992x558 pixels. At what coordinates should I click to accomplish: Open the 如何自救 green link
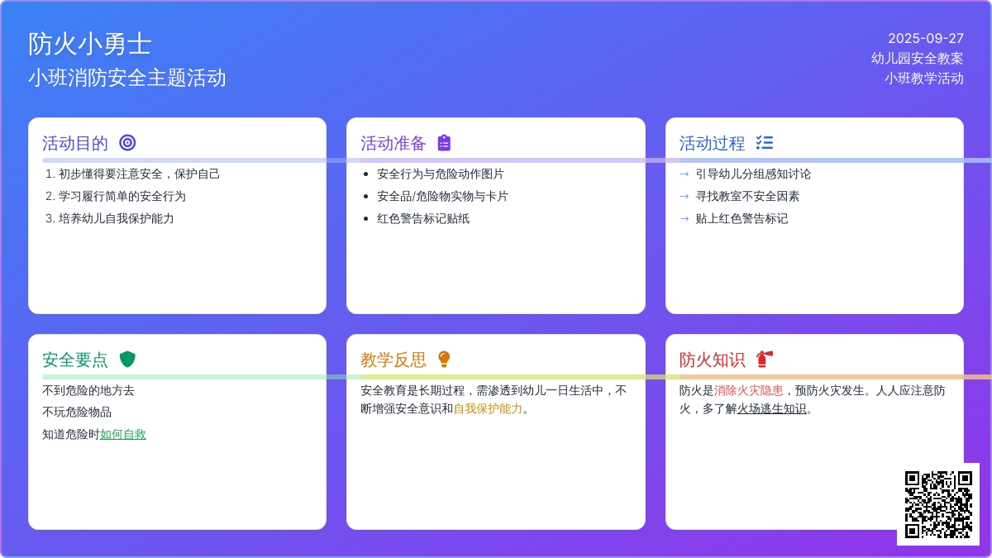pyautogui.click(x=123, y=434)
